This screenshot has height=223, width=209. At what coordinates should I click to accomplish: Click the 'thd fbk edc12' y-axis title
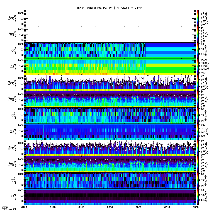(x=13, y=115)
